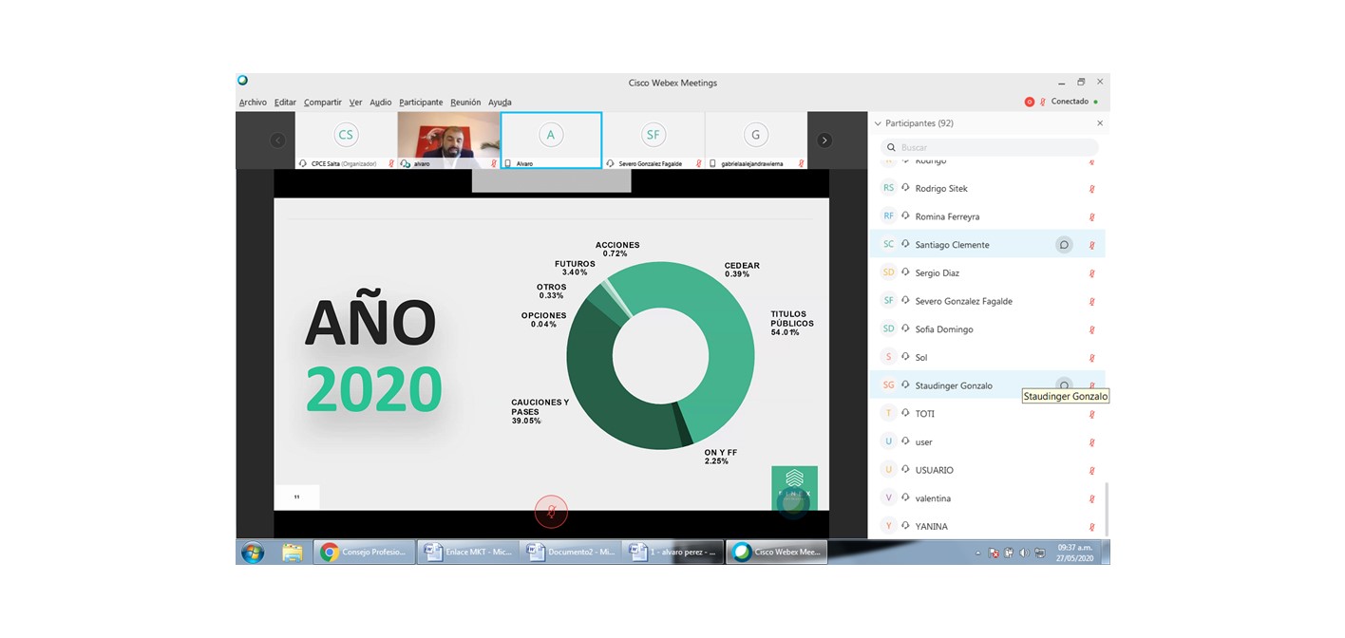Switch to the Enlace MKT Word document
The width and height of the screenshot is (1345, 638).
[467, 553]
